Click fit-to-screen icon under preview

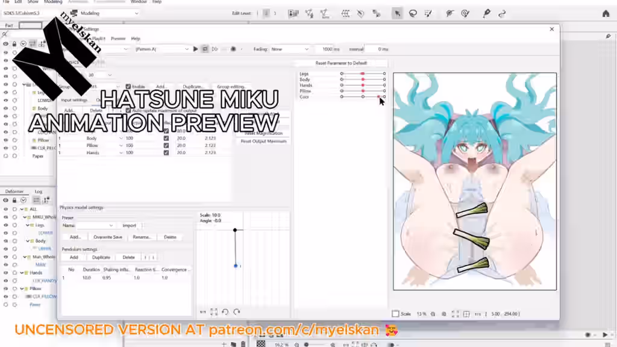456,314
